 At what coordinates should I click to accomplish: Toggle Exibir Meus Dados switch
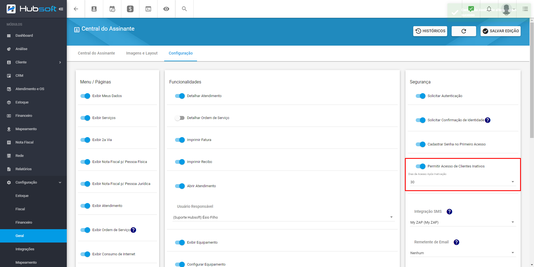pos(85,96)
